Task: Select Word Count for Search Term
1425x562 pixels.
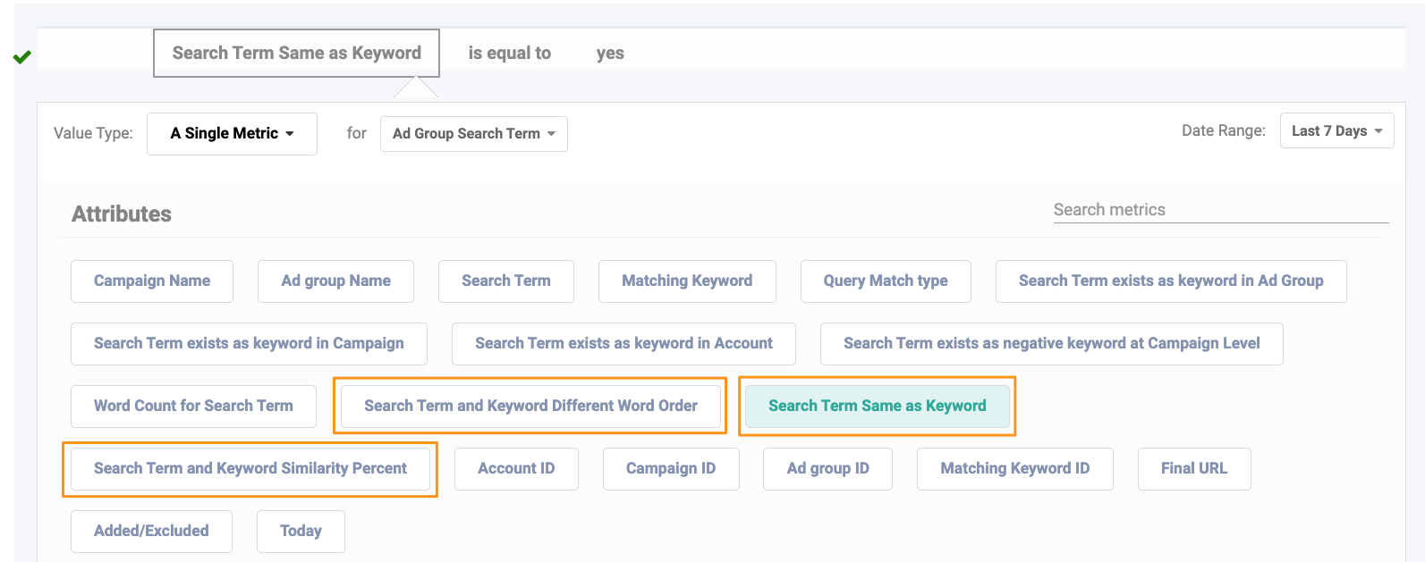Action: tap(193, 407)
